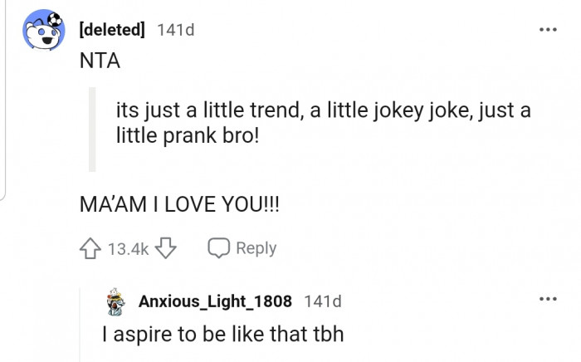The width and height of the screenshot is (581, 362).
Task: Downvote the deleted user's NTA comment
Action: click(x=168, y=248)
